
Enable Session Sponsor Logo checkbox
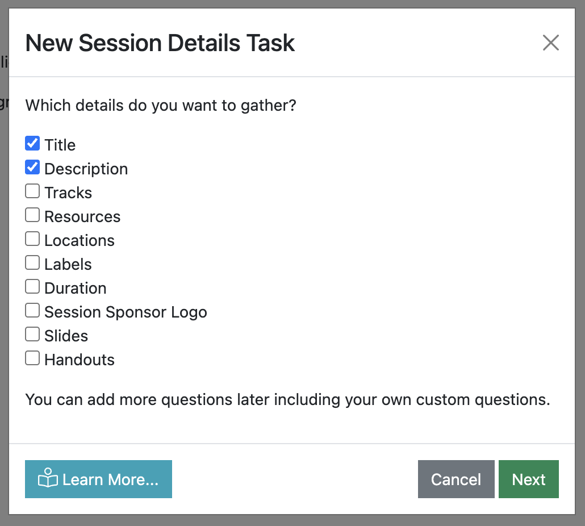pyautogui.click(x=32, y=310)
